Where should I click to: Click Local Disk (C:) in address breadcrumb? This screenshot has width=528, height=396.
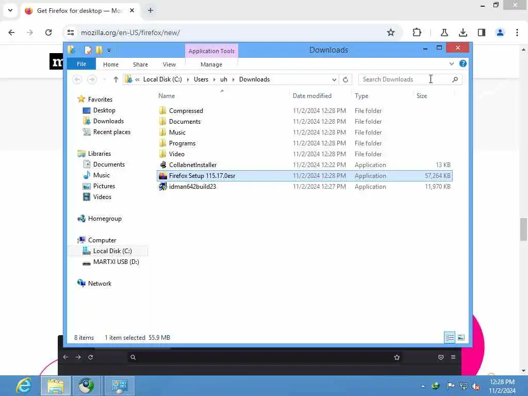pos(162,79)
